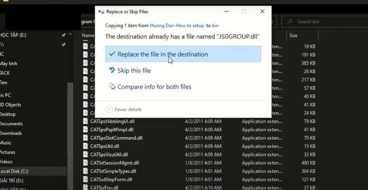The image size is (368, 190).
Task: Click the Compare info files icon
Action: pyautogui.click(x=112, y=87)
